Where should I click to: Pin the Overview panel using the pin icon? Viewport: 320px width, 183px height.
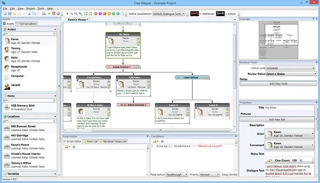[313, 19]
